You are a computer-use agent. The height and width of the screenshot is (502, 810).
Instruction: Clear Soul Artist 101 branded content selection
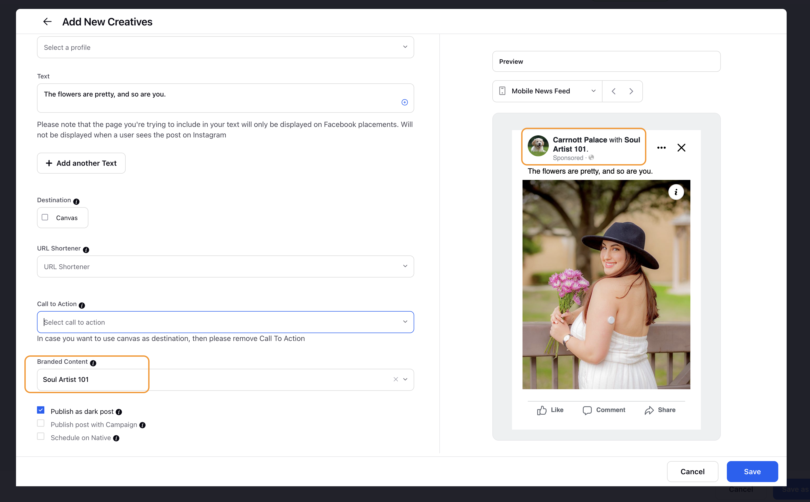(x=396, y=379)
